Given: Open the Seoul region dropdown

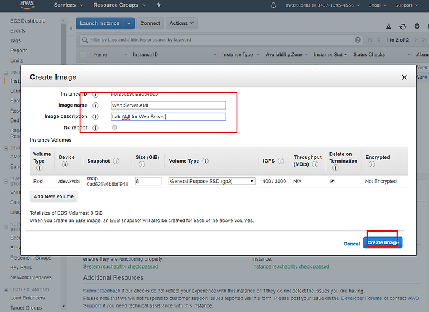Looking at the screenshot, I should tap(377, 5).
